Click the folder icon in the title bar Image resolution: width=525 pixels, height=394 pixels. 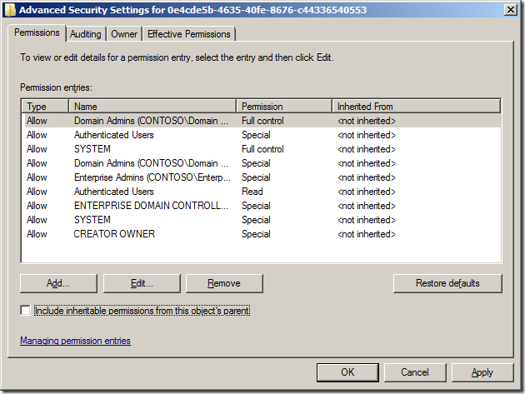pyautogui.click(x=10, y=10)
